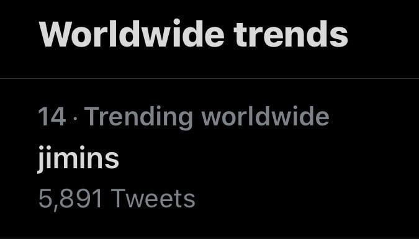
Task: Click the rank number 14
Action: tap(52, 116)
